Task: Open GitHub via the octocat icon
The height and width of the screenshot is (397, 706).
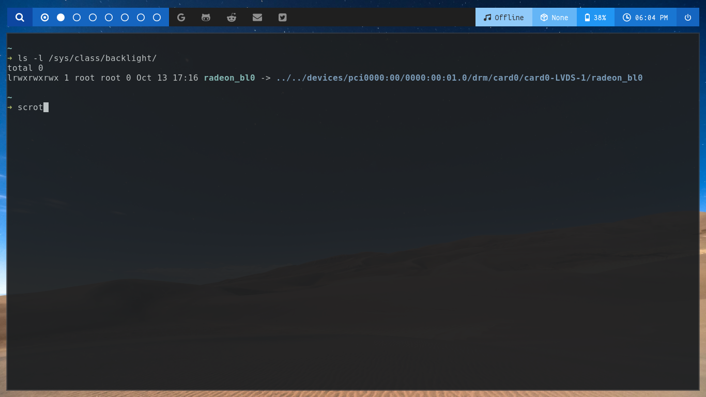Action: coord(206,17)
